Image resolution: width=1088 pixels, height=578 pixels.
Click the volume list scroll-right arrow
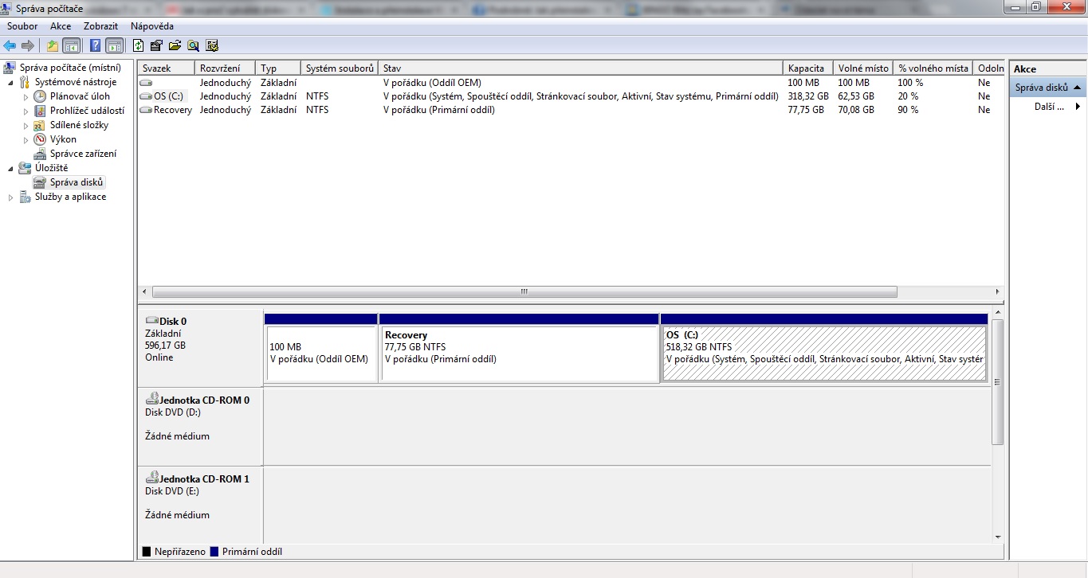999,292
